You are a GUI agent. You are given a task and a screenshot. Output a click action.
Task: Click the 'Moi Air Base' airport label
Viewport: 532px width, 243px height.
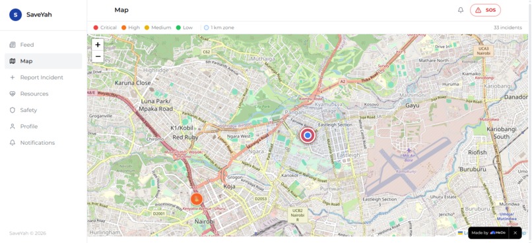coord(409,157)
